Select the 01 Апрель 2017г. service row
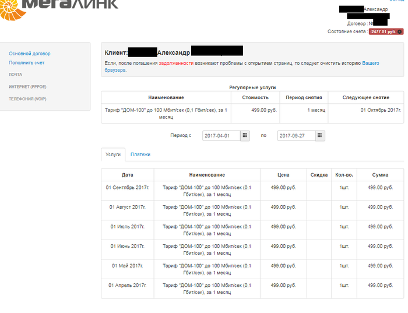This screenshot has width=408, height=313. coord(252,289)
